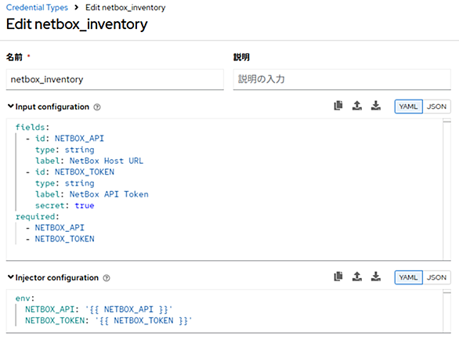Select YAML format for Injector configuration

click(408, 277)
